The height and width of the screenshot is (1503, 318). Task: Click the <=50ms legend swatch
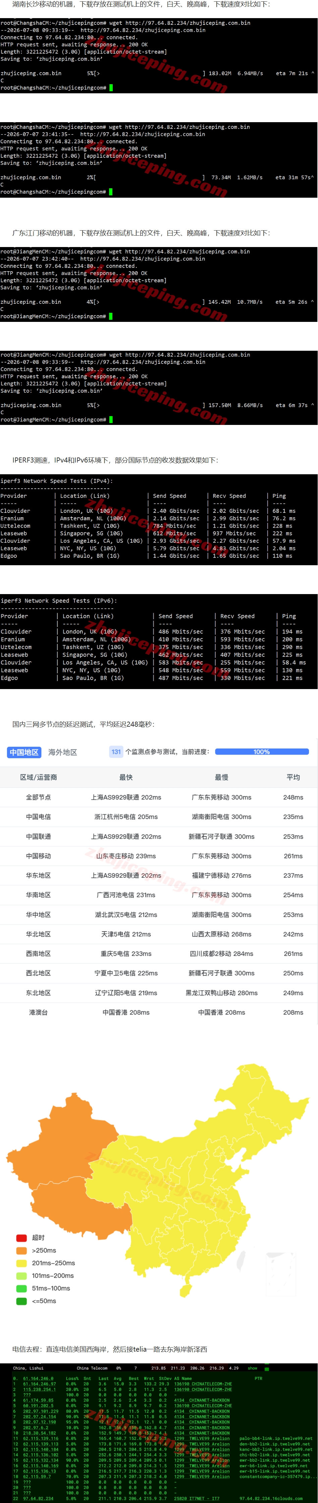tap(21, 1301)
